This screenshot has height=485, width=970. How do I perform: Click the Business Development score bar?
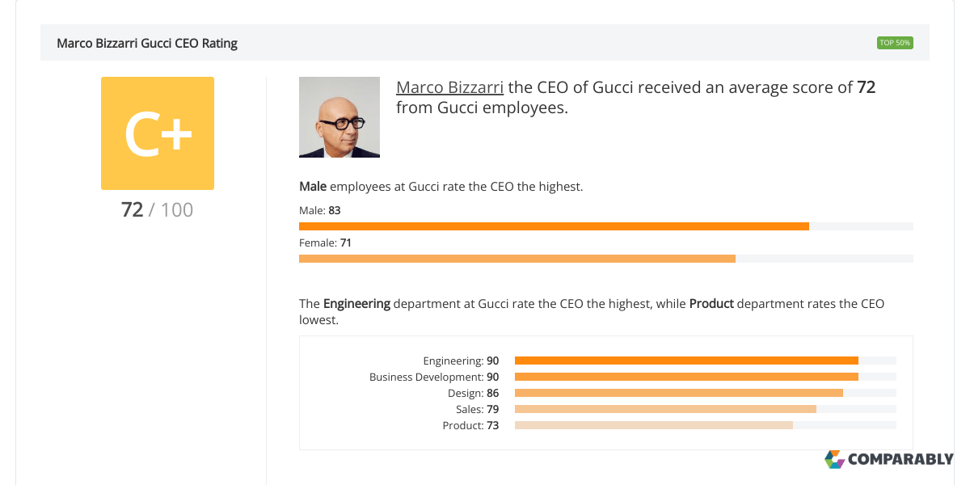(686, 377)
